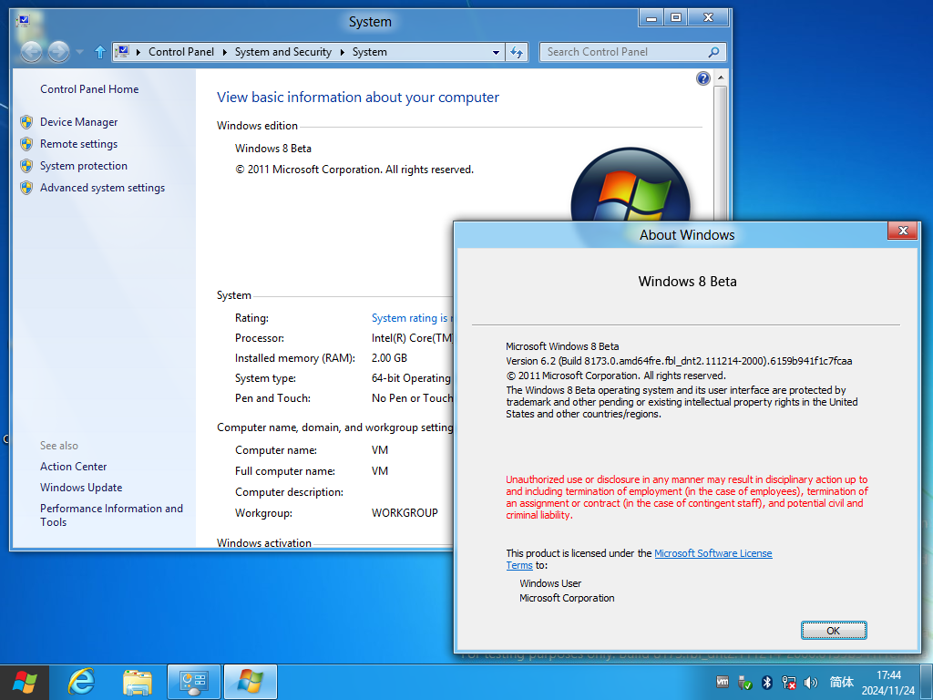Open Remote settings link
The height and width of the screenshot is (700, 933).
pyautogui.click(x=78, y=143)
